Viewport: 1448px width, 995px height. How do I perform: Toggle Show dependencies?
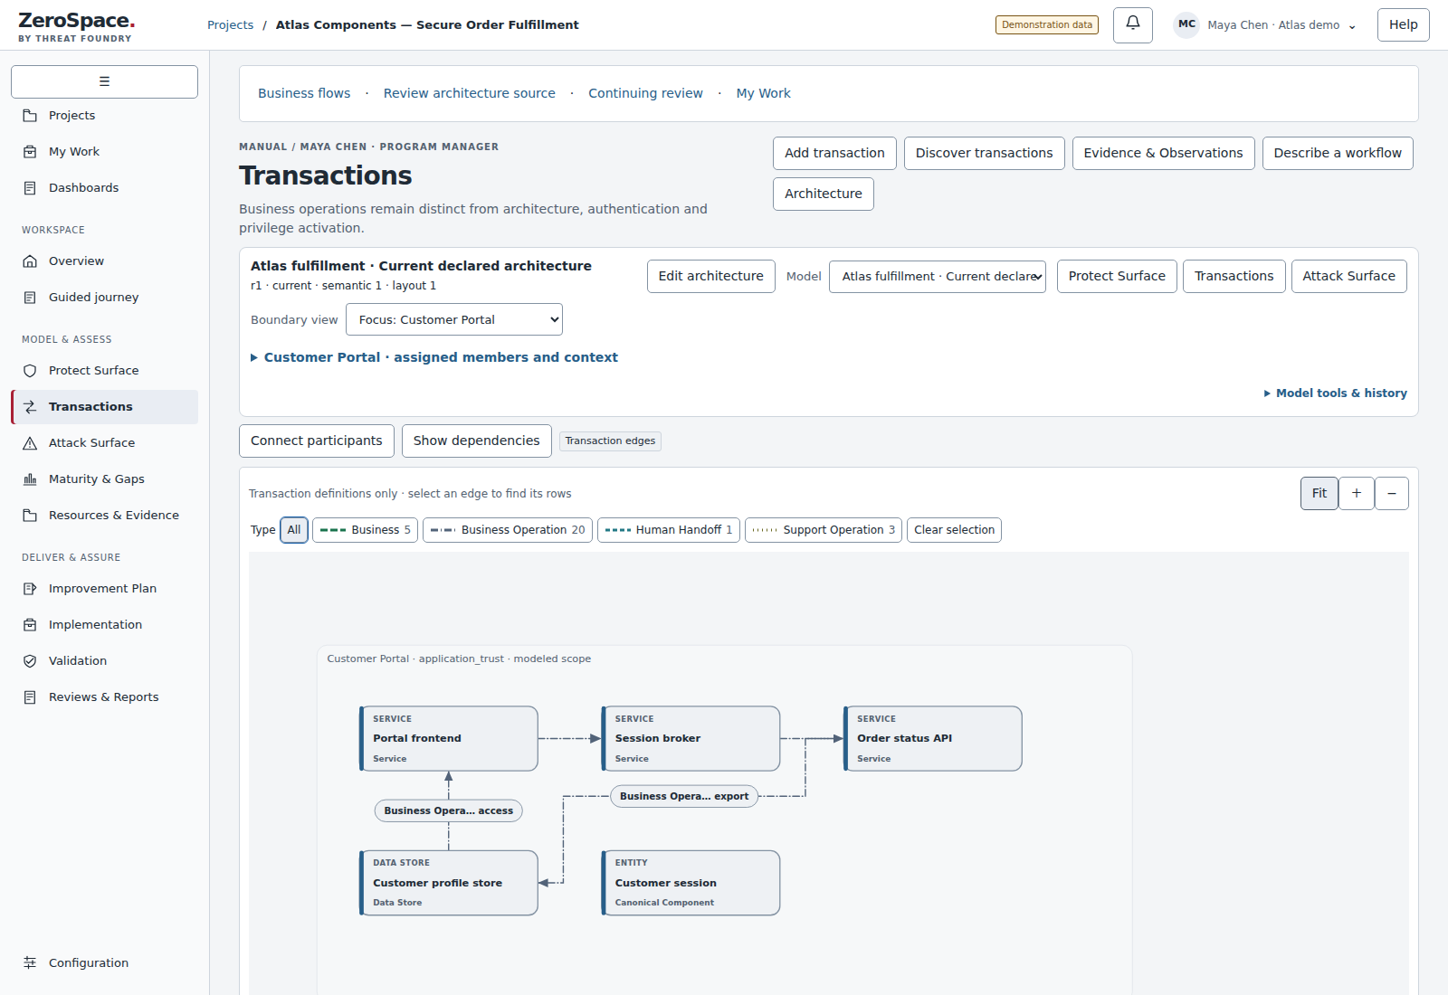click(477, 441)
